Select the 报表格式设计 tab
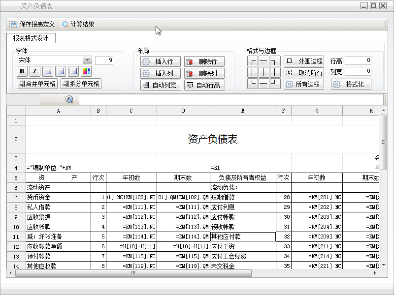This screenshot has width=394, height=295. point(31,38)
